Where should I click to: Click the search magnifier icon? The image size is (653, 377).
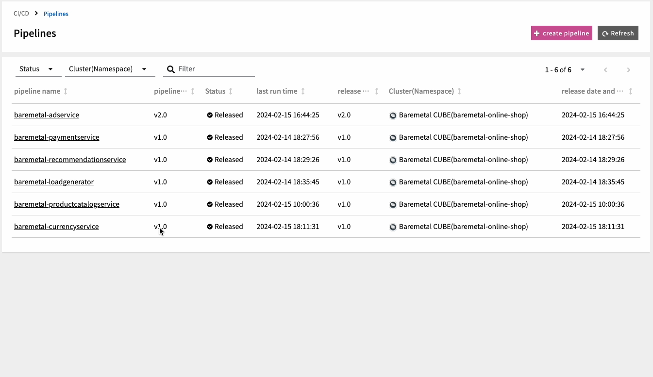(x=171, y=69)
